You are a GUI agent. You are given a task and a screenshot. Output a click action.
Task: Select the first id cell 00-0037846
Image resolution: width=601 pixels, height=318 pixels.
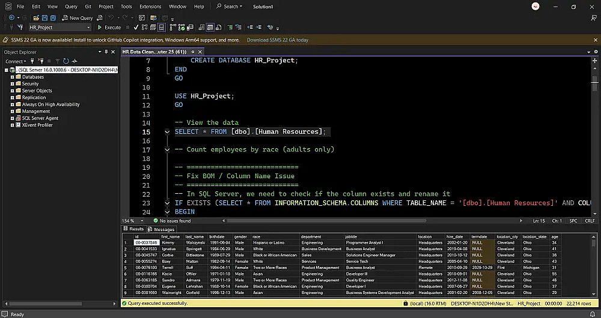click(146, 242)
